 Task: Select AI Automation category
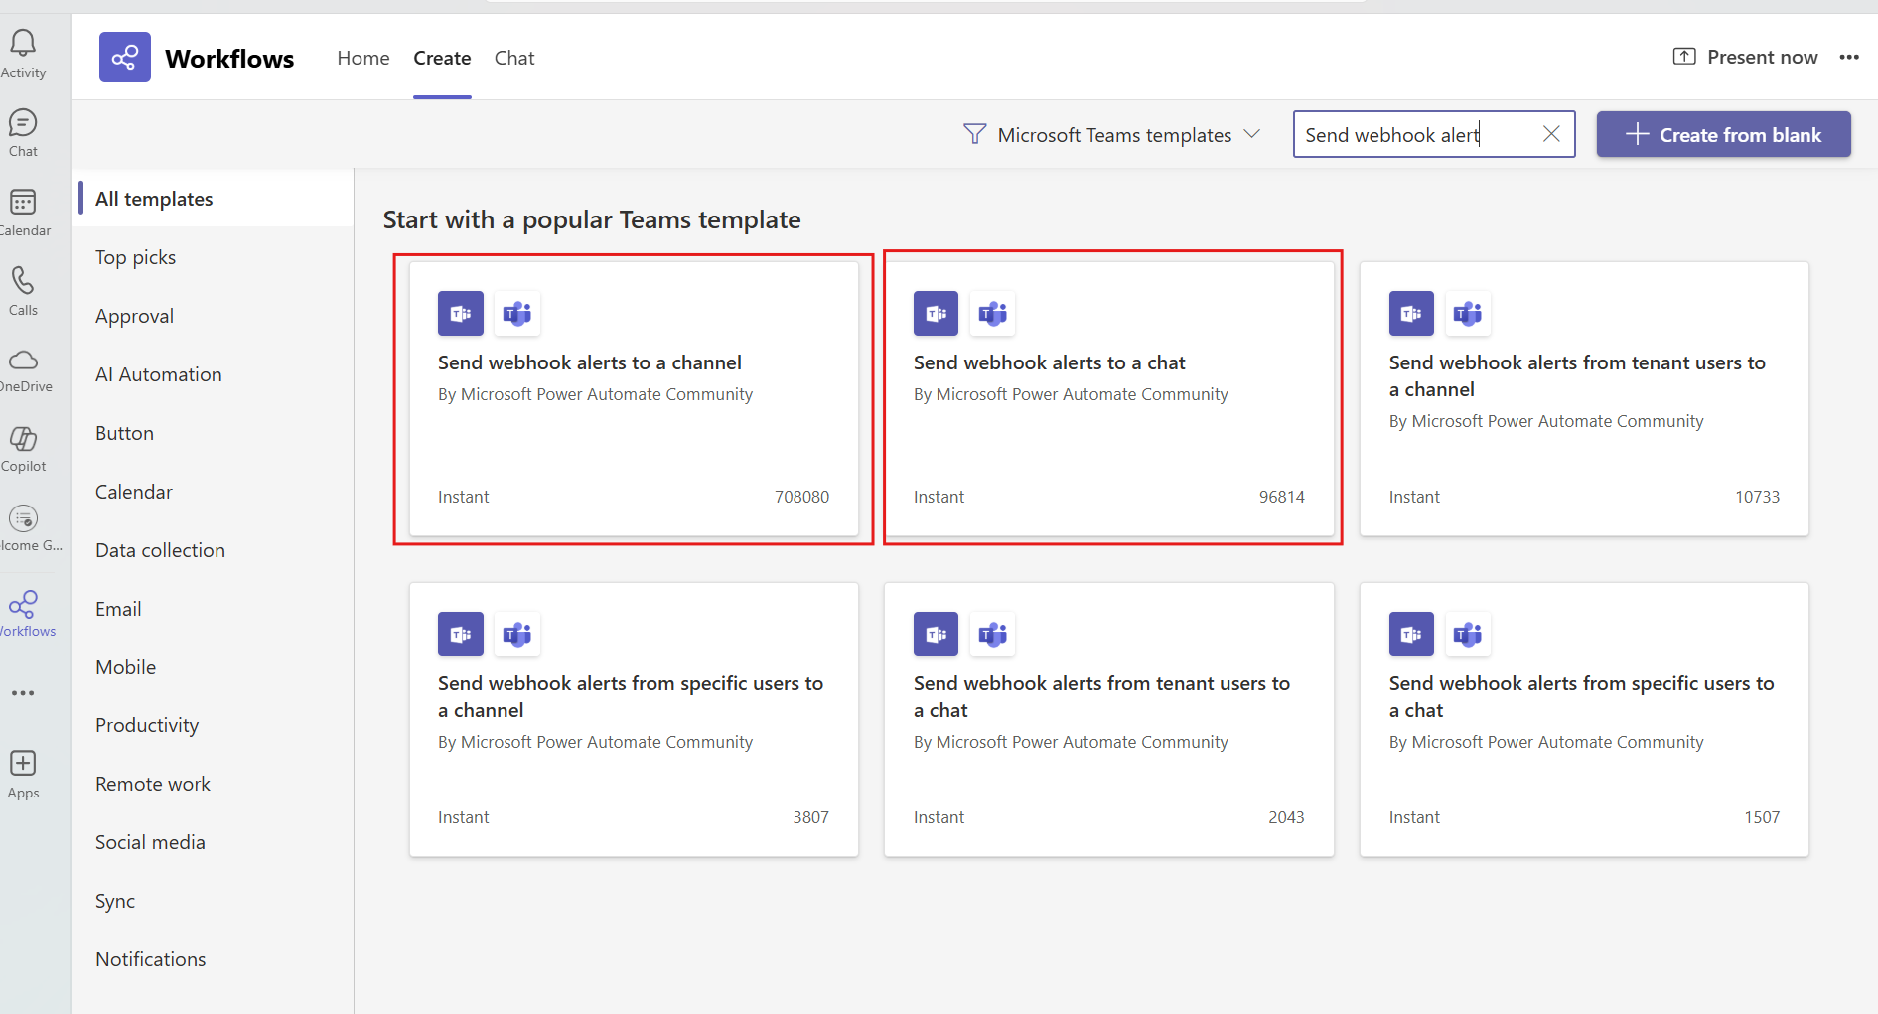215,374
